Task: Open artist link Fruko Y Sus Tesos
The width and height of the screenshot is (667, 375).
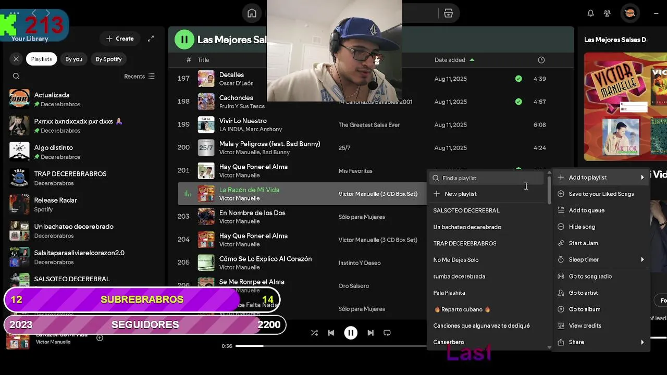Action: coord(242,106)
